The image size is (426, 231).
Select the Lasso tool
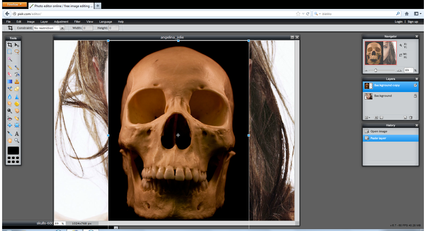tap(17, 52)
